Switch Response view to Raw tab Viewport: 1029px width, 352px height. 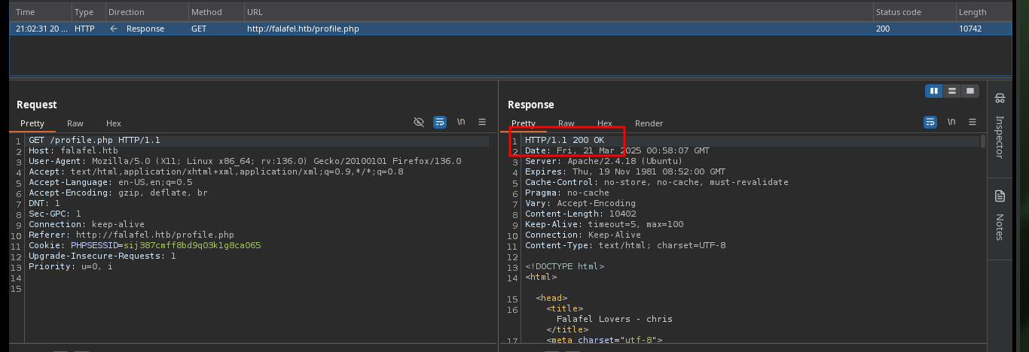point(566,123)
